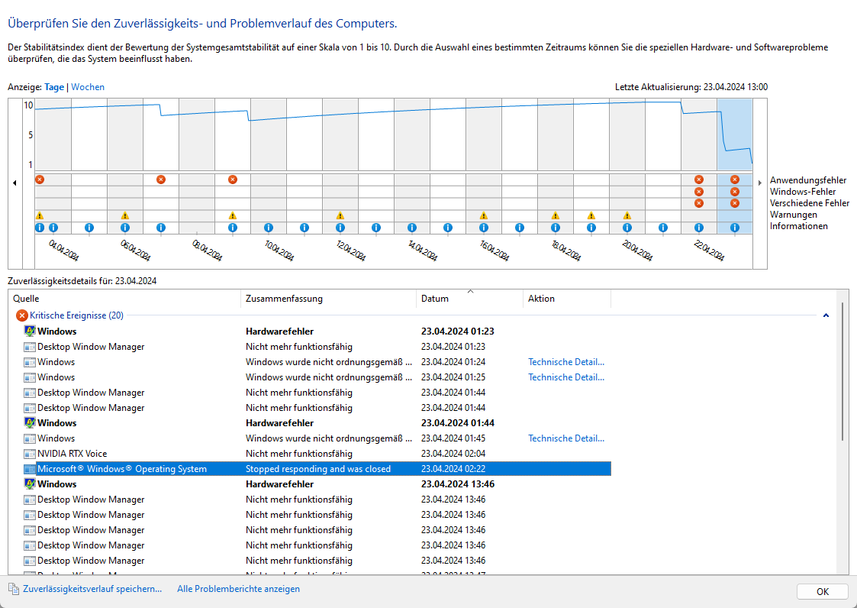Select the Windows Hardwarefehler row at 13:46
This screenshot has width=857, height=608.
tap(317, 483)
